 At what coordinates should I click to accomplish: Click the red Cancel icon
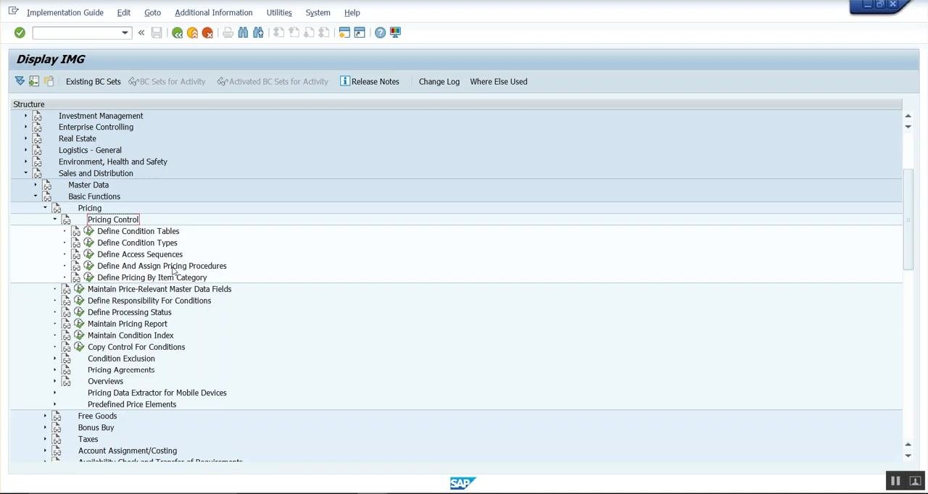[x=207, y=33]
